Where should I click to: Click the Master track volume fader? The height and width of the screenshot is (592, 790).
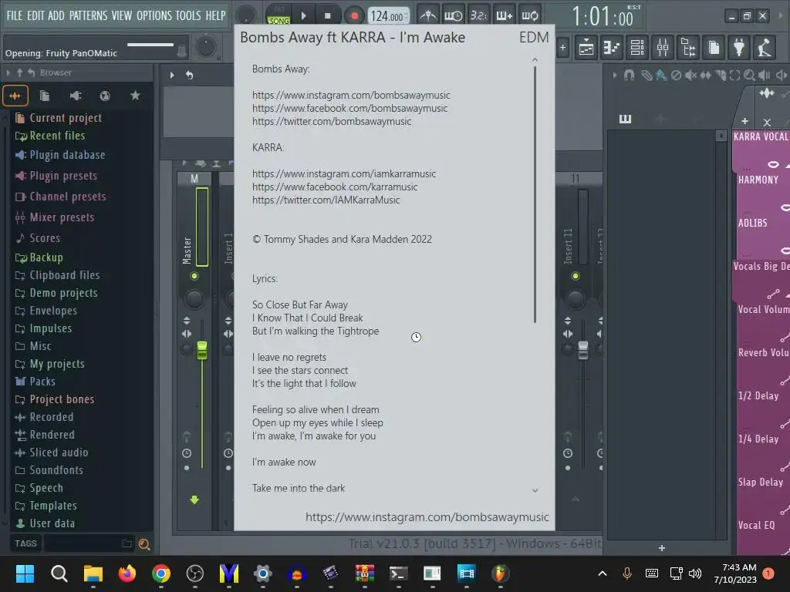(x=202, y=350)
